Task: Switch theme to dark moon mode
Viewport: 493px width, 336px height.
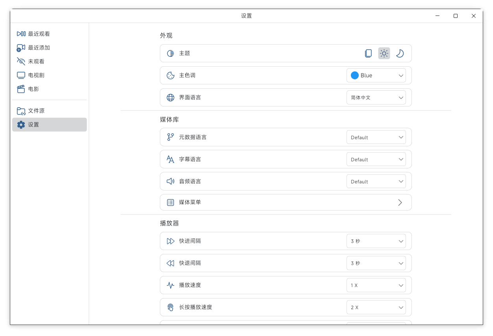Action: point(400,53)
